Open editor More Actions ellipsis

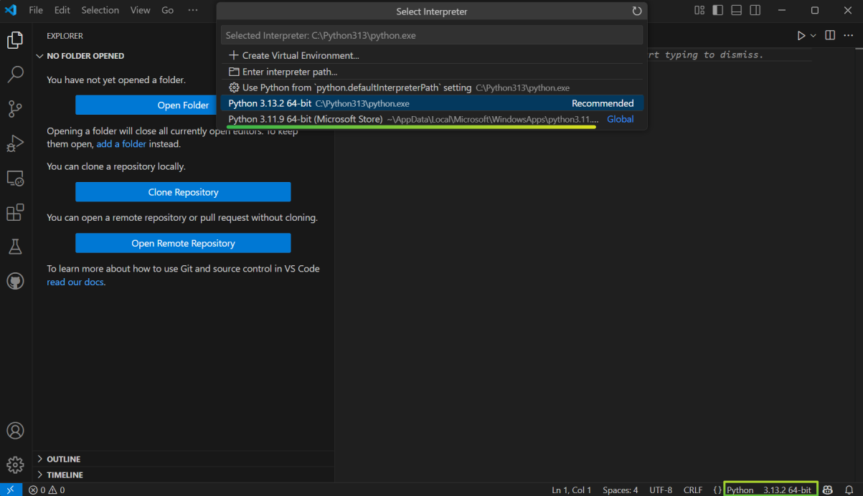[849, 35]
